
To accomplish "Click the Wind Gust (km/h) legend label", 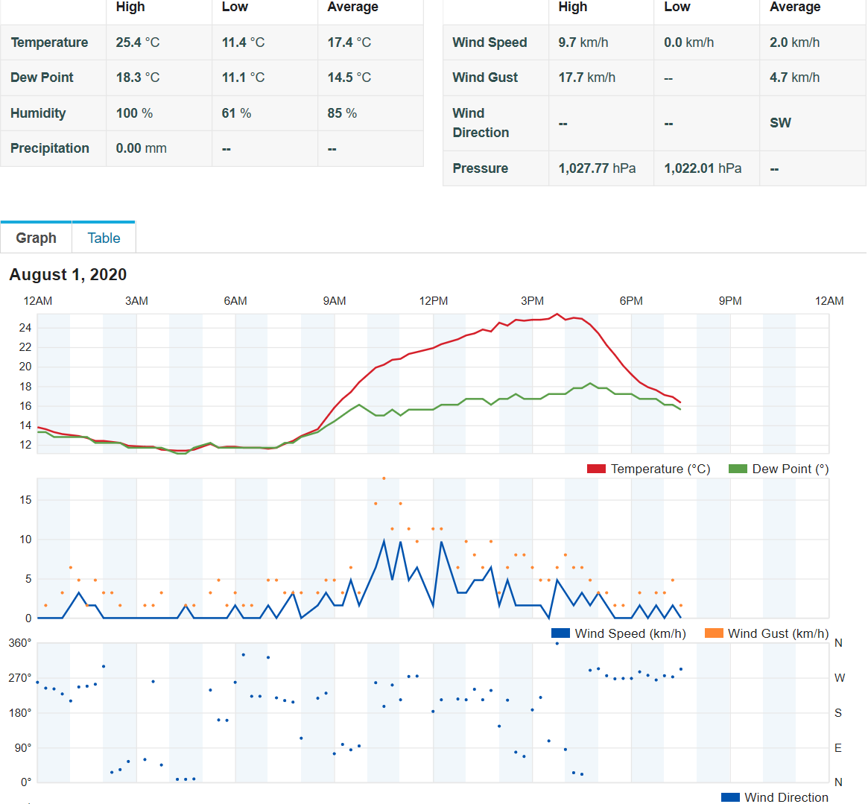I will click(x=779, y=633).
